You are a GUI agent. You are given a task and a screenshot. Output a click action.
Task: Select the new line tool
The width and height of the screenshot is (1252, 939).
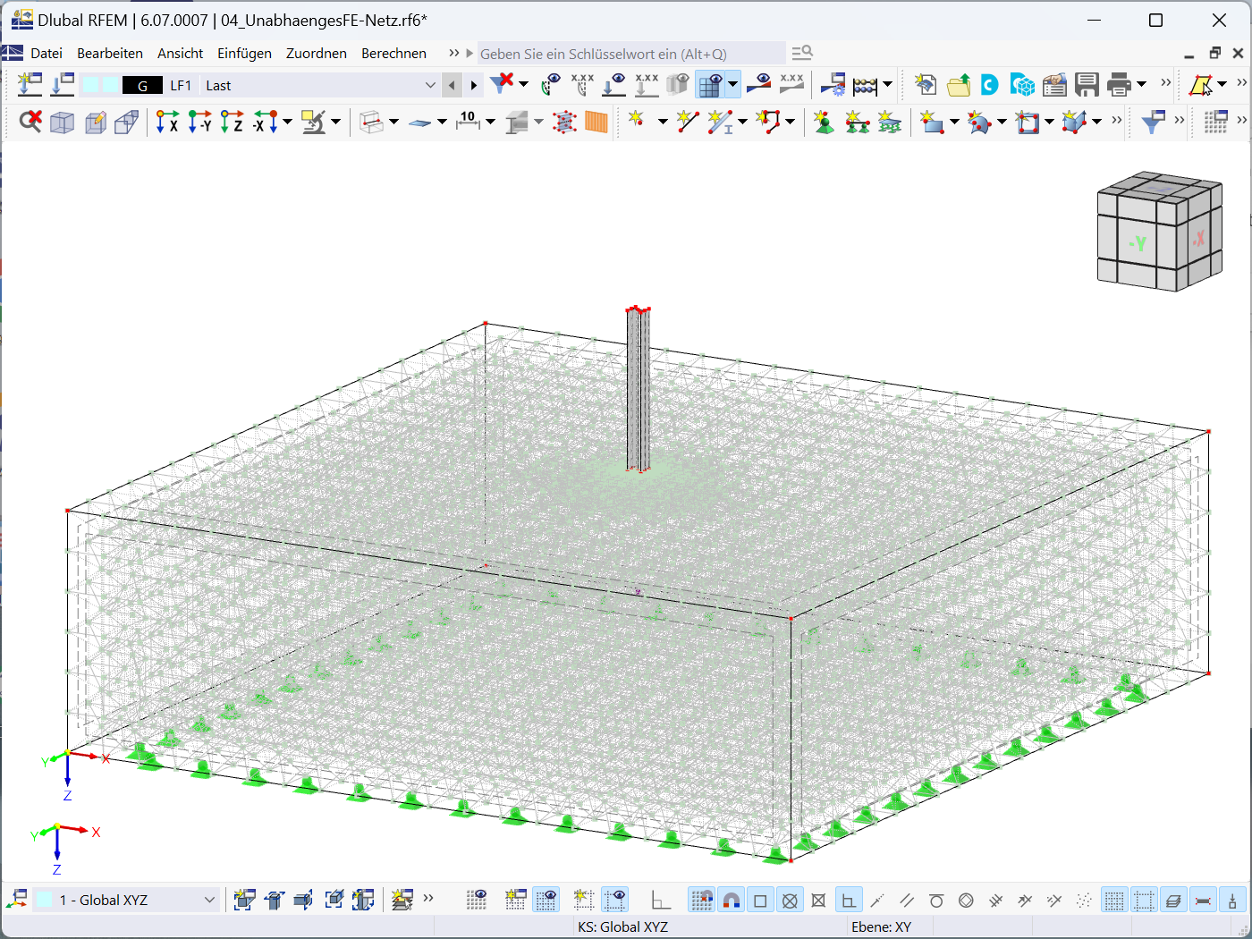pyautogui.click(x=687, y=121)
